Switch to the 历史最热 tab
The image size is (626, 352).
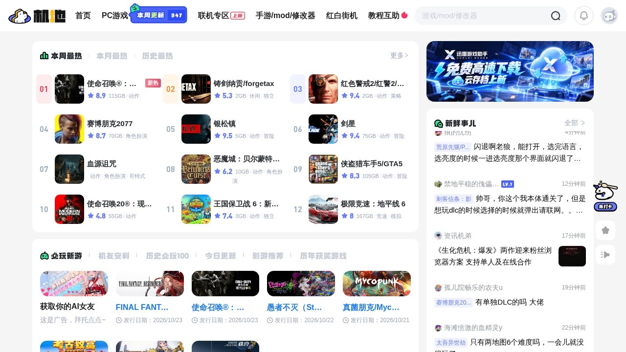[157, 56]
